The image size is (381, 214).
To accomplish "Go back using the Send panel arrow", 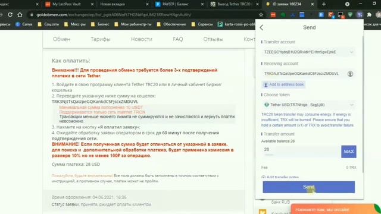I will click(261, 27).
